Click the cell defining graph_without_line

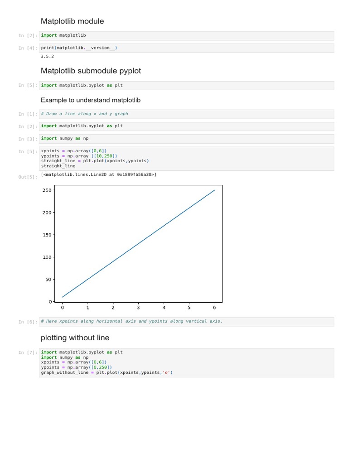[186, 362]
